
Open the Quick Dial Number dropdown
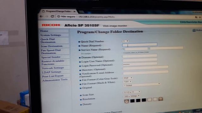(126, 41)
